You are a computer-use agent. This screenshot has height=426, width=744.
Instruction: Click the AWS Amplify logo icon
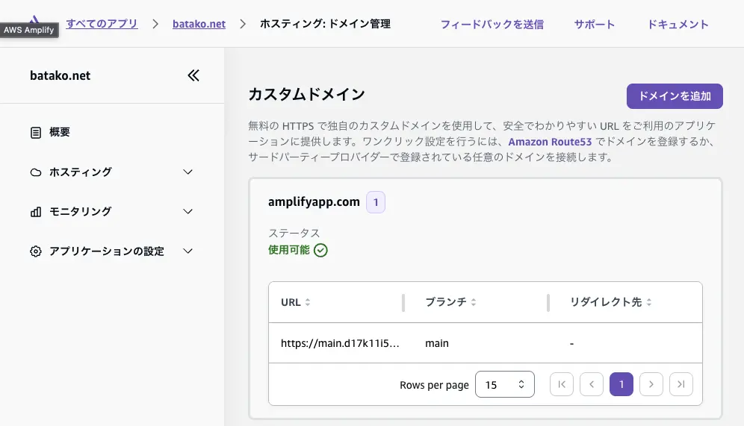(x=34, y=19)
